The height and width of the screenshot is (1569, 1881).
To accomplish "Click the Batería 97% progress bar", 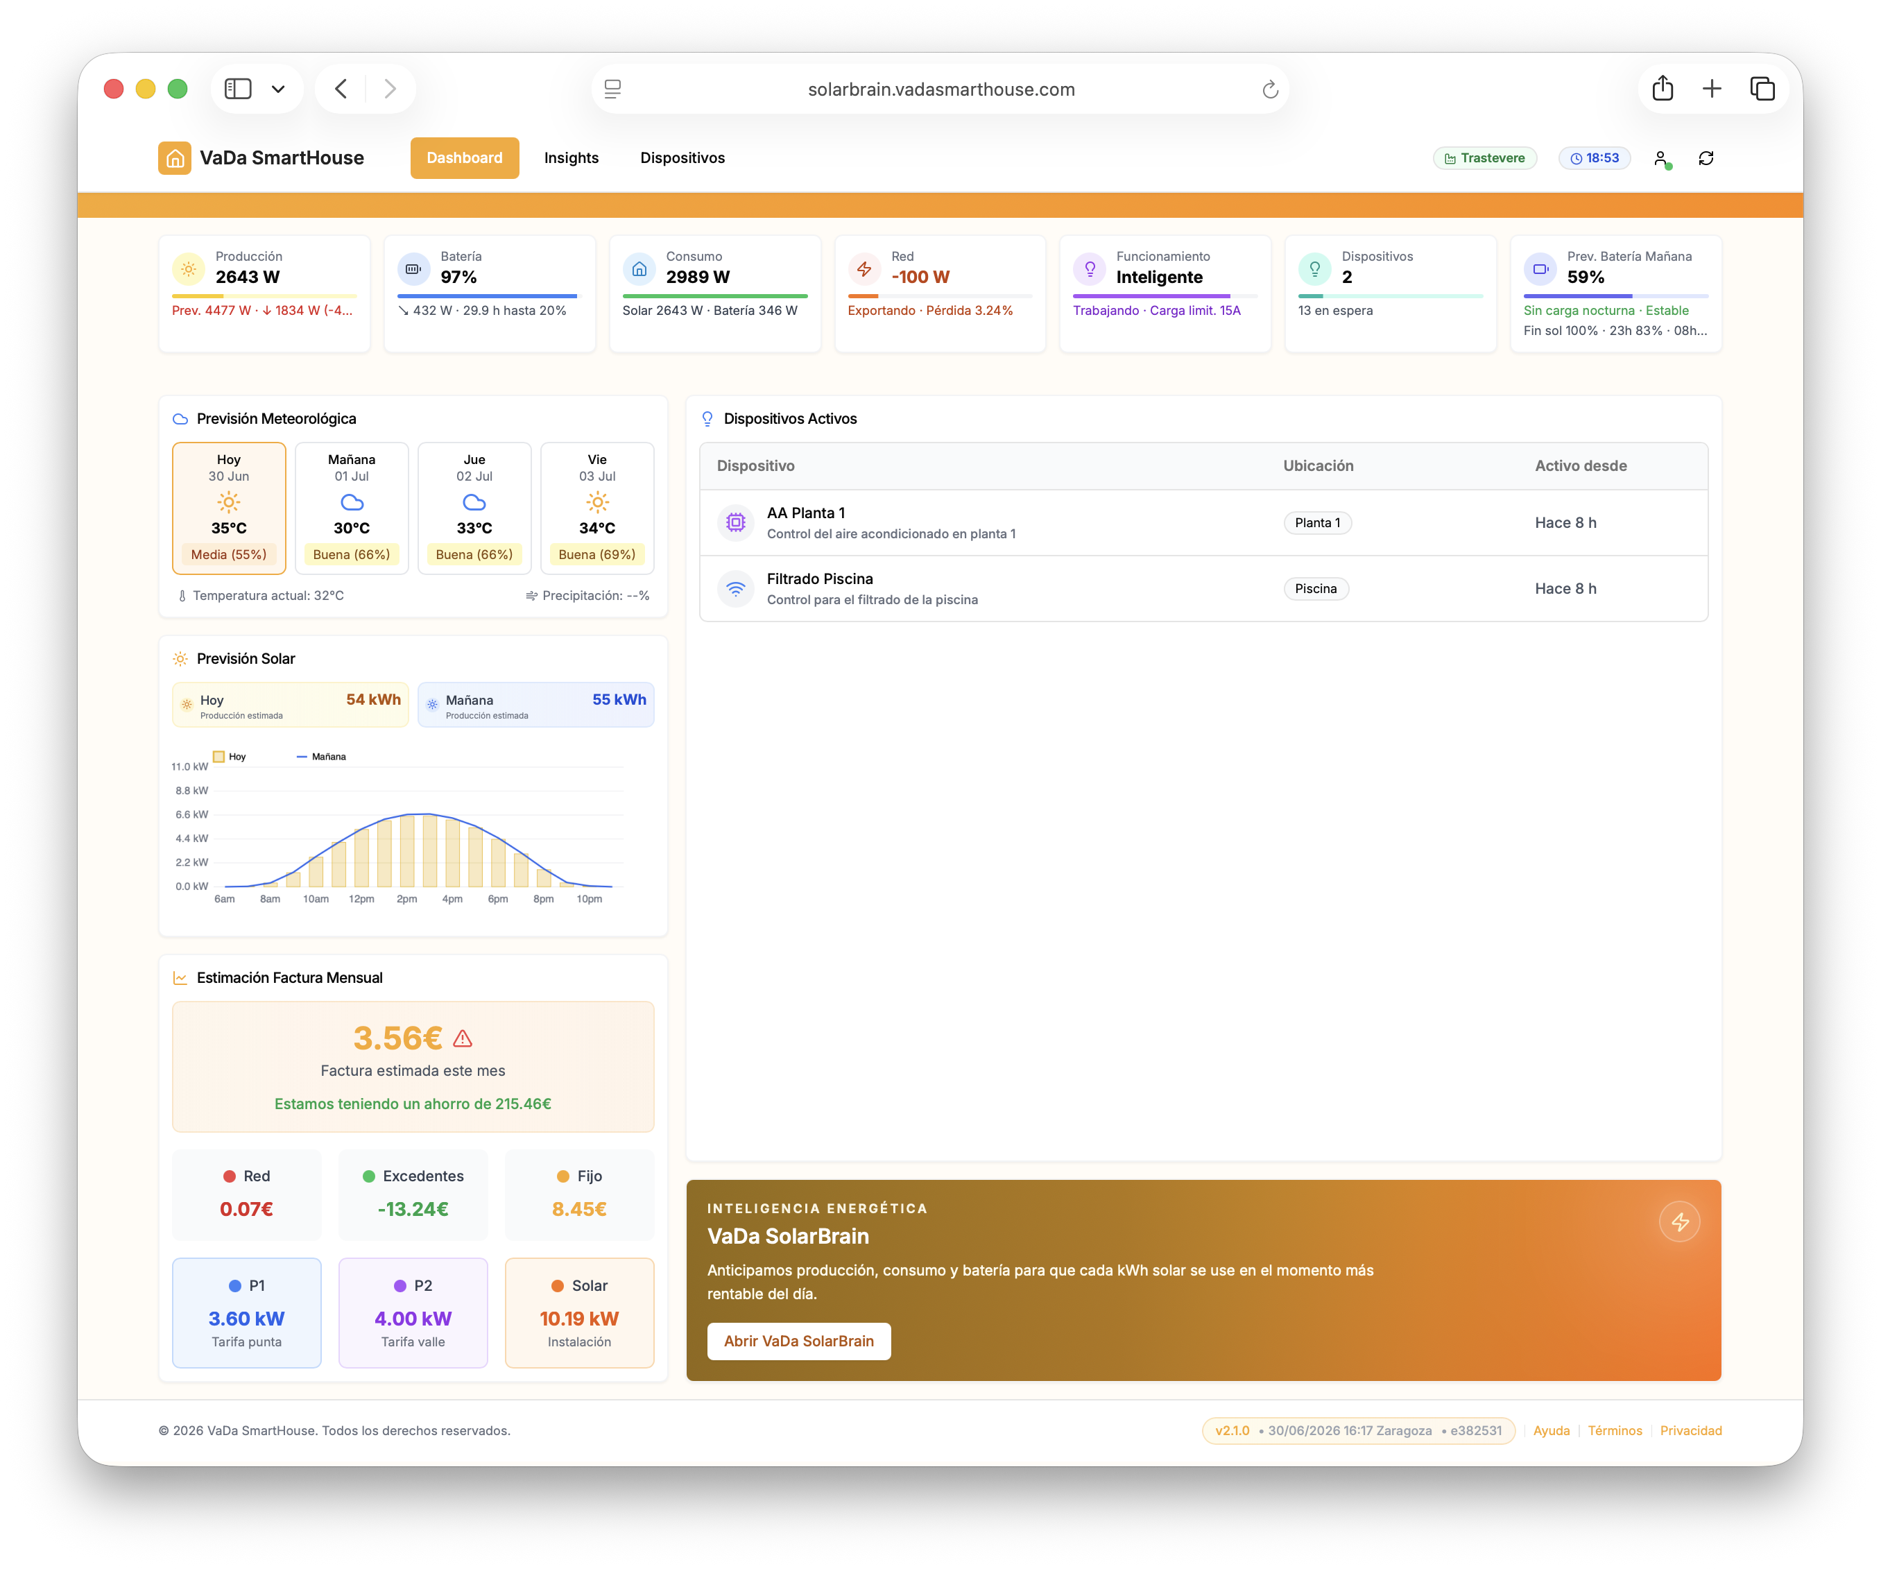I will click(490, 295).
